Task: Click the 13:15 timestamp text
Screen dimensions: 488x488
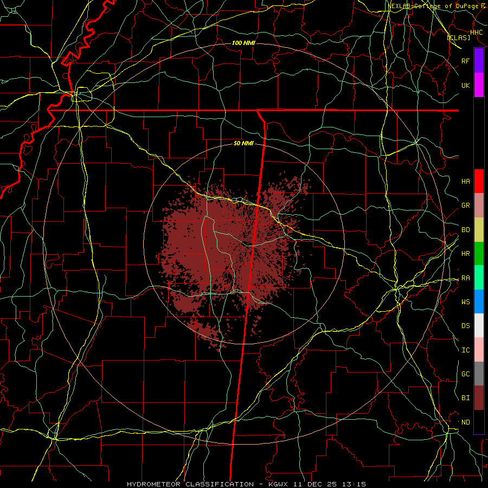Action: click(x=355, y=484)
